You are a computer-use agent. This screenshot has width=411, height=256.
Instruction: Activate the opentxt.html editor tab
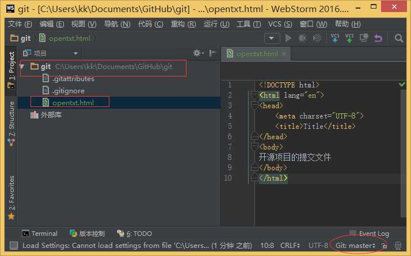tap(257, 54)
